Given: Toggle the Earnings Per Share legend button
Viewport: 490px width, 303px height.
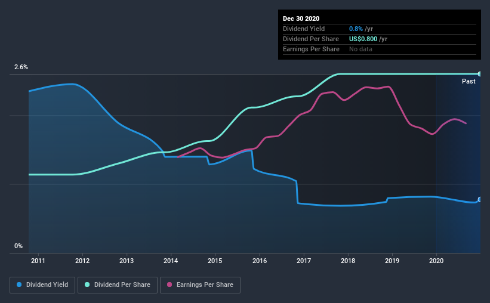Looking at the screenshot, I should pyautogui.click(x=200, y=285).
